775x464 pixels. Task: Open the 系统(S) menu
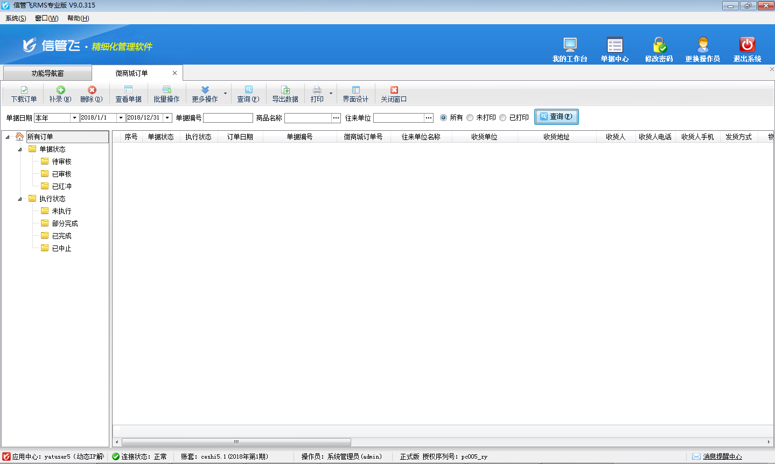tap(16, 18)
